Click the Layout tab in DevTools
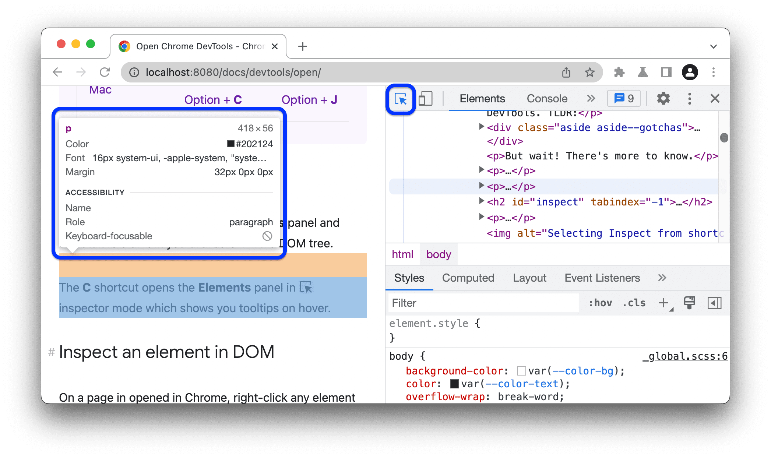 pos(529,278)
